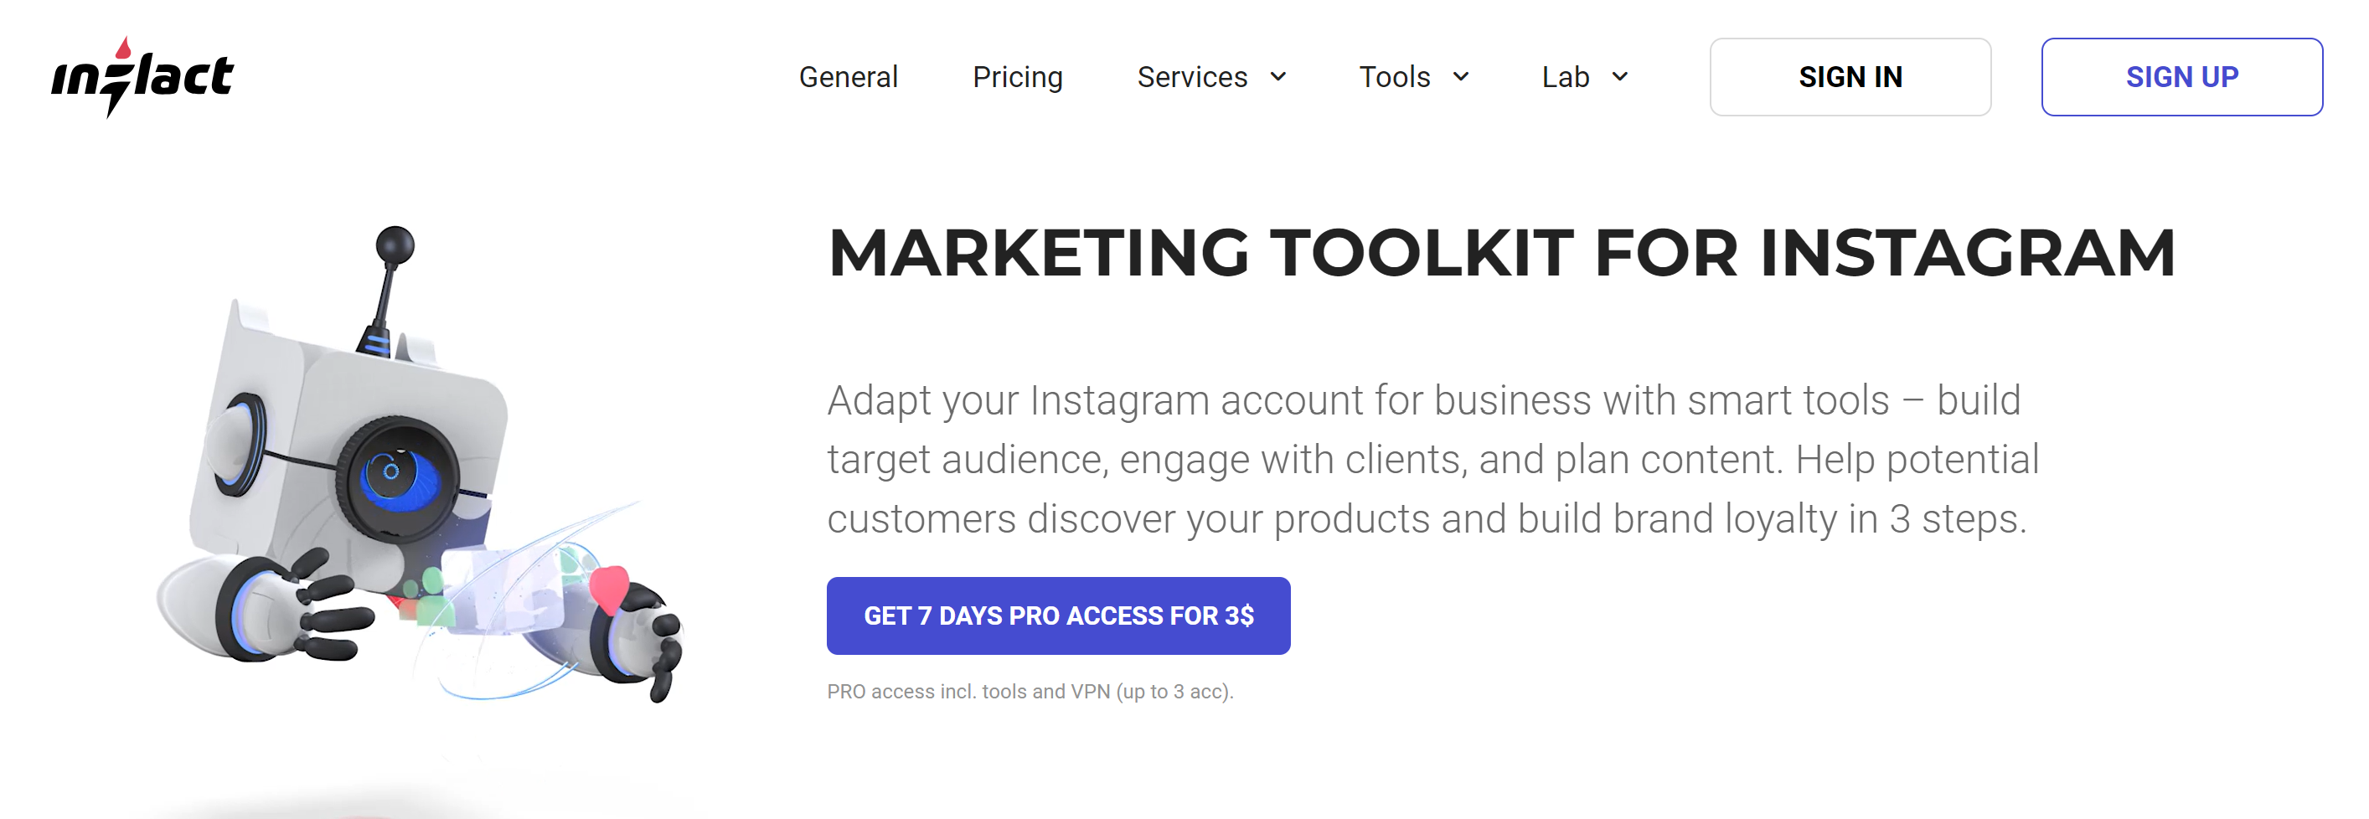Image resolution: width=2369 pixels, height=819 pixels.
Task: Click the Tools menu label
Action: click(1394, 77)
